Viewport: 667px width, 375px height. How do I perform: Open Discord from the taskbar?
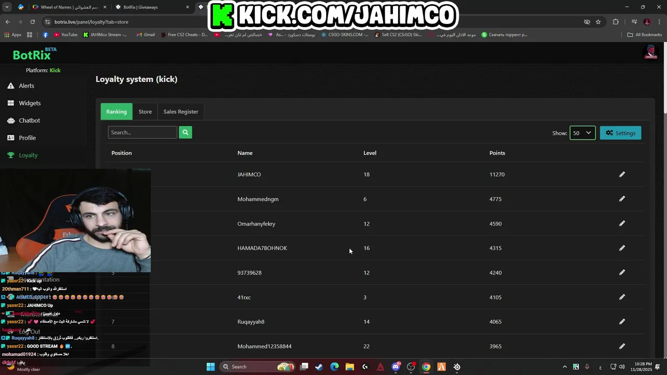coord(396,367)
